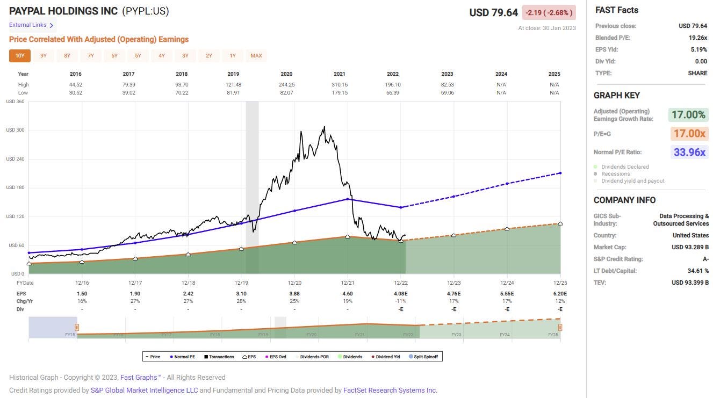Click the Market Cap USD 93.289 B

[690, 247]
